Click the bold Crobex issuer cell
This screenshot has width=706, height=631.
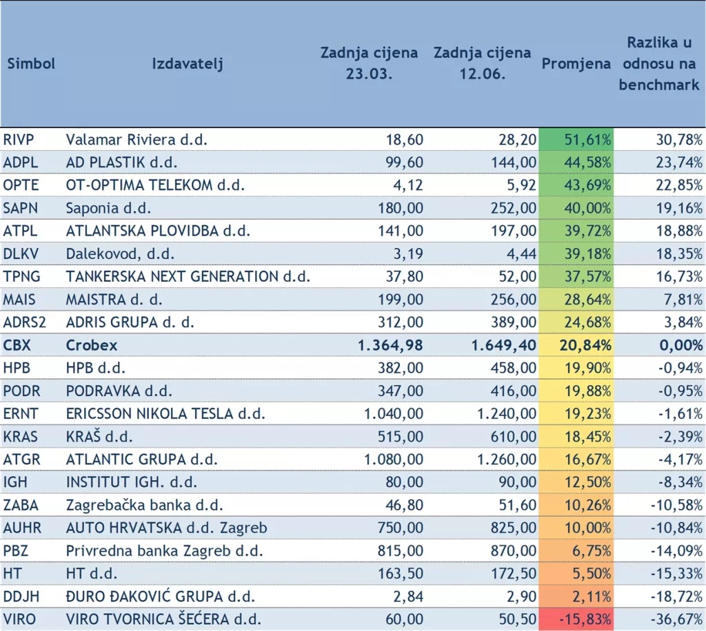pos(92,345)
